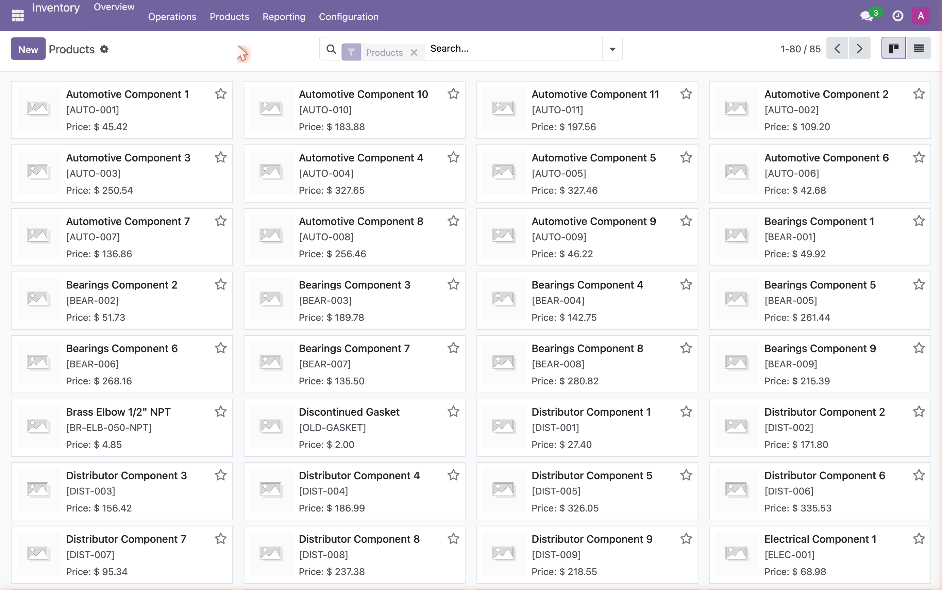Switch to List view
This screenshot has width=942, height=590.
(x=919, y=48)
